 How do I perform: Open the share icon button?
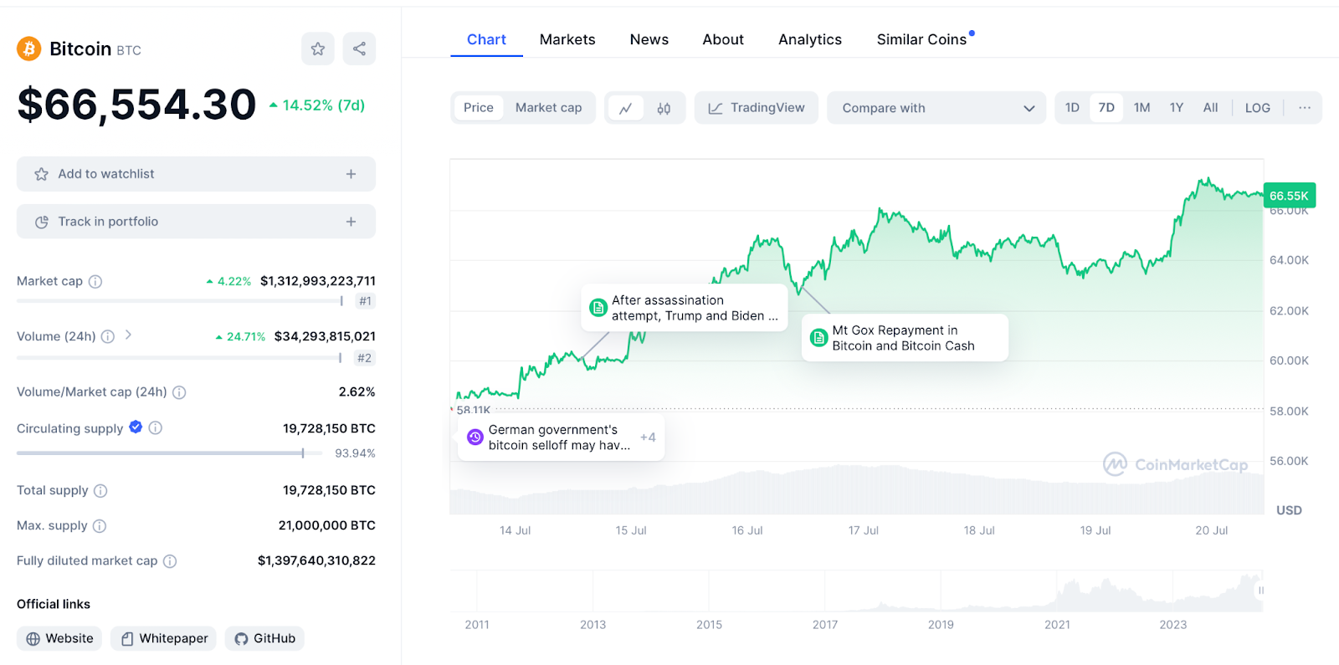pyautogui.click(x=359, y=49)
